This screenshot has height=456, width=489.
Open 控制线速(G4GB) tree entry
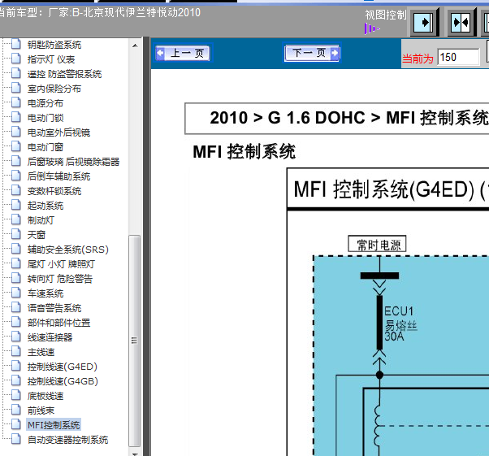click(63, 381)
